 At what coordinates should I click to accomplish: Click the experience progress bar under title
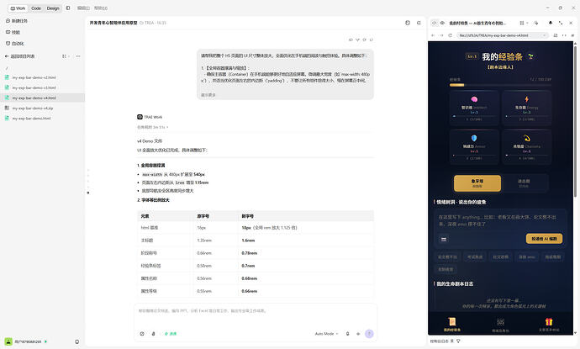pos(500,85)
